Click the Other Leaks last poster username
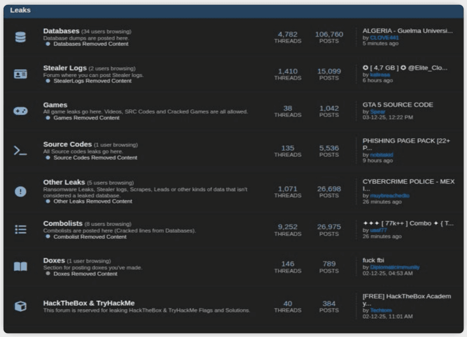Viewport: 467px width, 337px height. pos(389,195)
